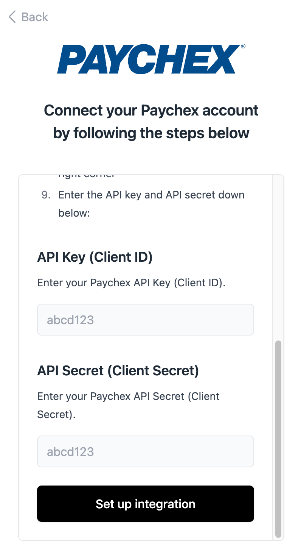298x559 pixels.
Task: Click the 'Connect your Paychex account' heading line
Action: click(151, 111)
